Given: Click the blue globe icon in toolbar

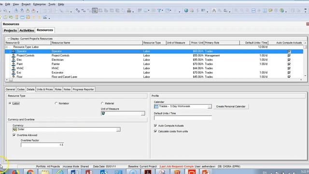Looking at the screenshot, I should tap(186, 11).
